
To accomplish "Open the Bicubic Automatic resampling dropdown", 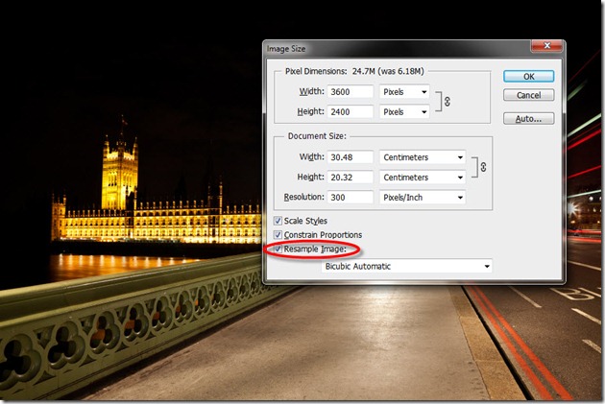I will pos(407,266).
